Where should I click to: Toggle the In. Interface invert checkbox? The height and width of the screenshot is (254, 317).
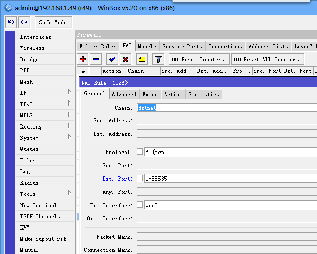pyautogui.click(x=140, y=205)
